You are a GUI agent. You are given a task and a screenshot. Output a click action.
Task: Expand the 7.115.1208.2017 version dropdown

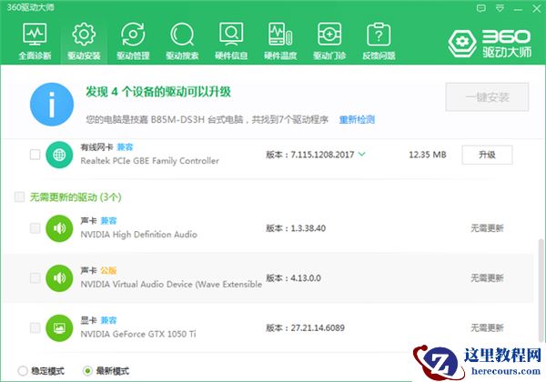[362, 154]
